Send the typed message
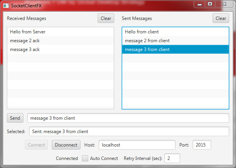236x168 pixels. pos(15,118)
